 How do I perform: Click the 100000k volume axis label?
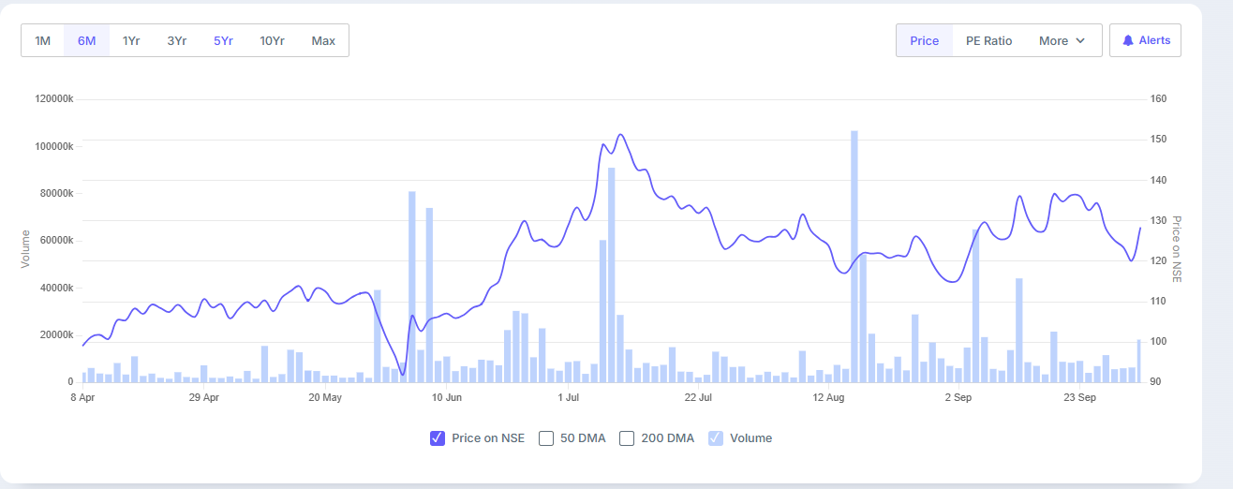click(x=53, y=147)
